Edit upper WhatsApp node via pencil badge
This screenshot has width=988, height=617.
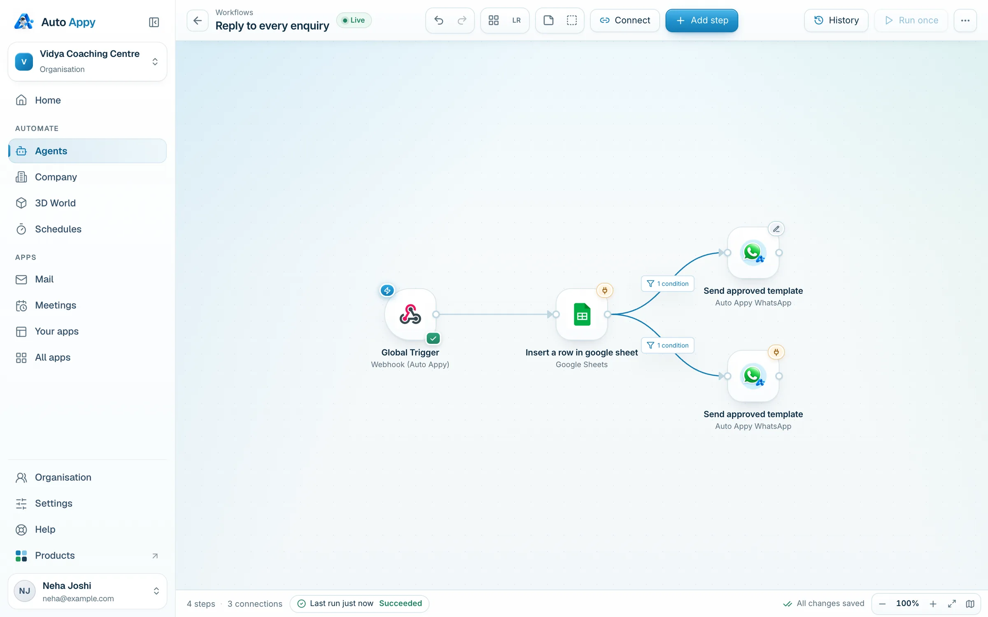(x=776, y=229)
